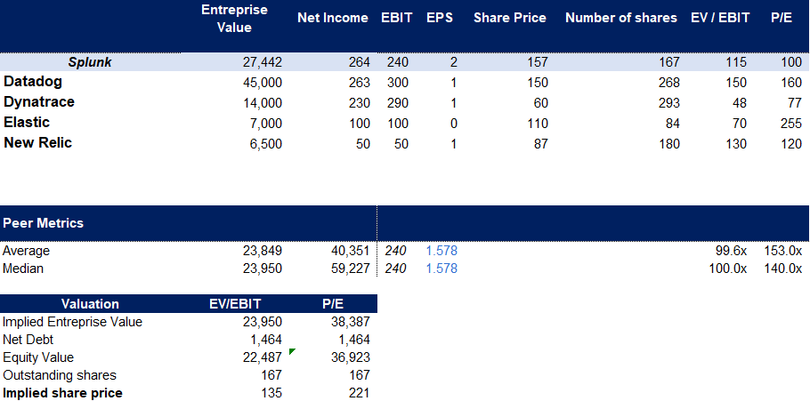Select equity value cell 22,487
The image size is (810, 401).
pyautogui.click(x=263, y=357)
